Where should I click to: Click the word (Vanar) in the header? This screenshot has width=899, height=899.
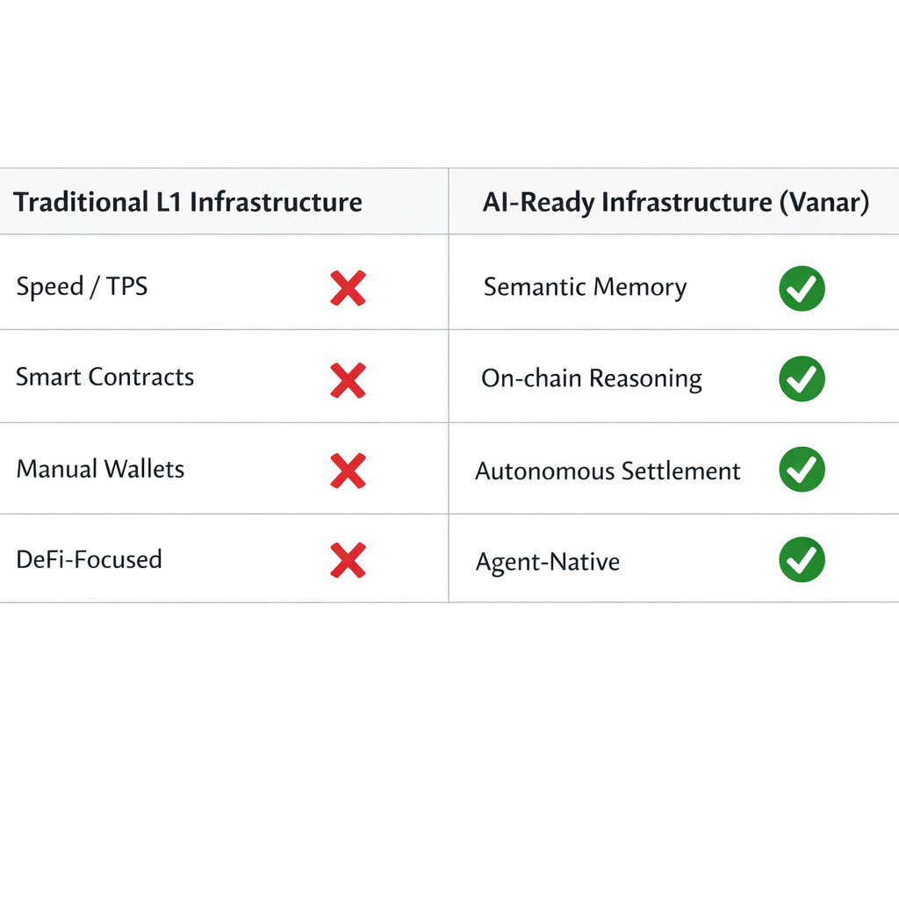coord(824,202)
